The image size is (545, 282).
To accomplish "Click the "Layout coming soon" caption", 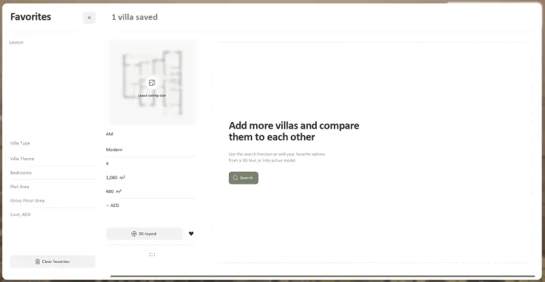I will (152, 95).
